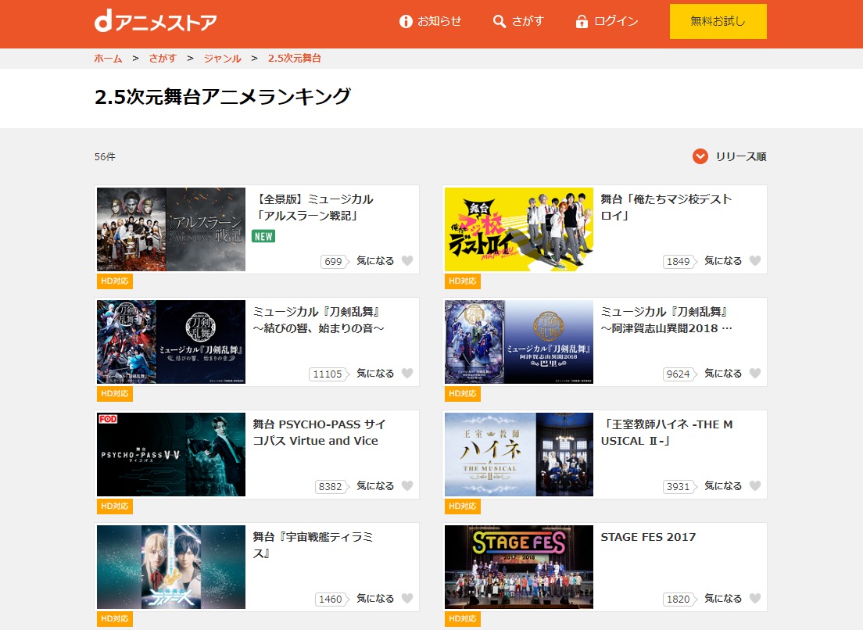Open 宇宙戦艦ティラミス thumbnail
The image size is (863, 630).
click(x=171, y=567)
